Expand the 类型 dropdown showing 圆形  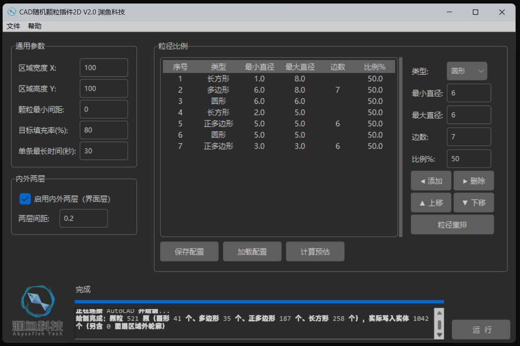click(x=467, y=71)
